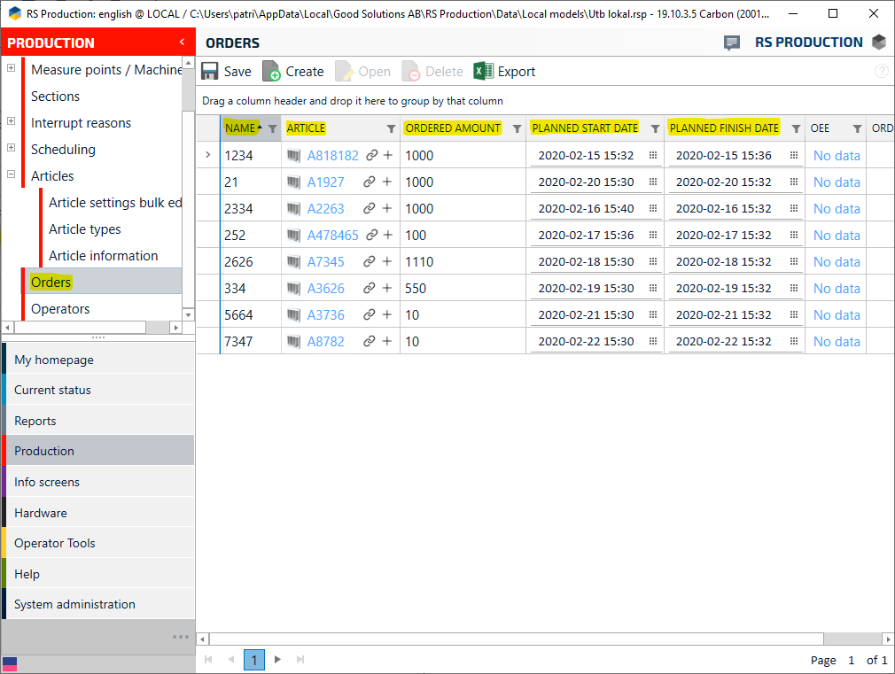This screenshot has height=674, width=895.
Task: Click the barcode icon for article A2263
Action: (x=293, y=208)
